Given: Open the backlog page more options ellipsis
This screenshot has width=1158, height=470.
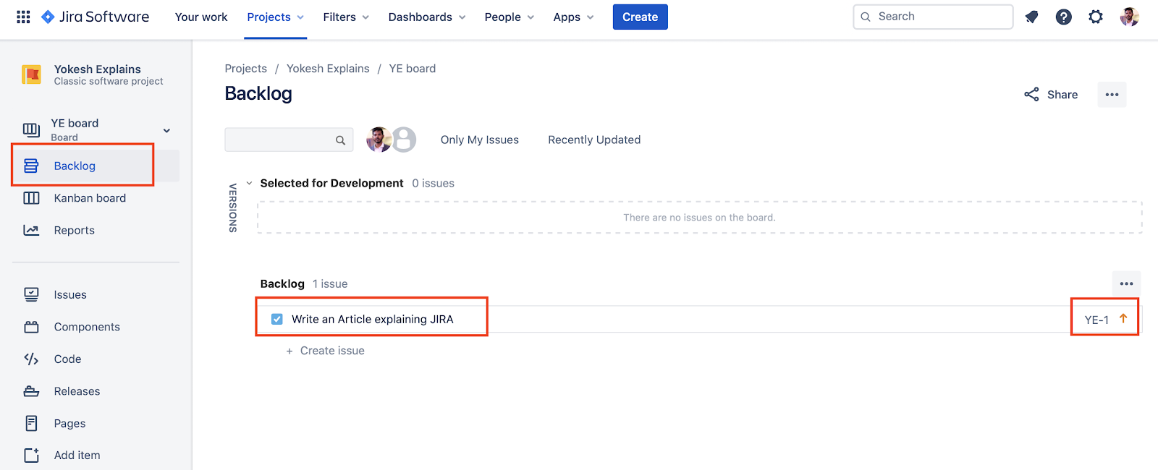Looking at the screenshot, I should [x=1112, y=95].
